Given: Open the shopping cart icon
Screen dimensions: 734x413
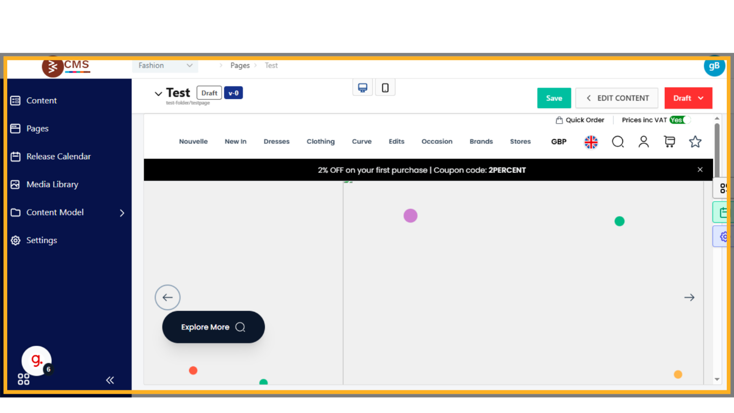Looking at the screenshot, I should [x=669, y=142].
